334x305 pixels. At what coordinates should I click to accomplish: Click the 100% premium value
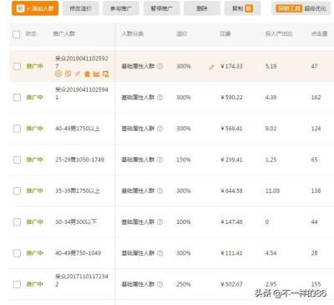[184, 222]
